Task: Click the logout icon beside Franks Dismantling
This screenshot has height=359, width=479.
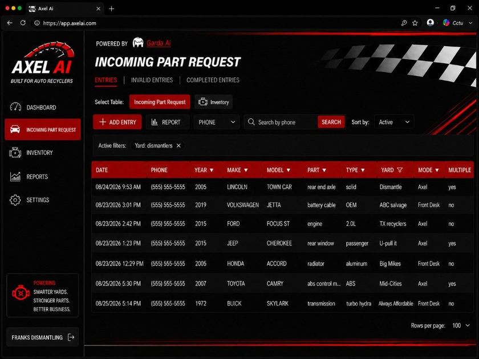Action: (71, 337)
